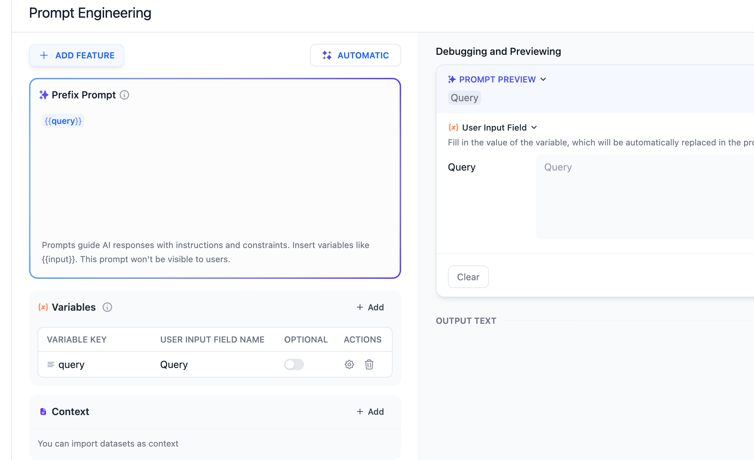Click the Context document icon

click(x=43, y=412)
